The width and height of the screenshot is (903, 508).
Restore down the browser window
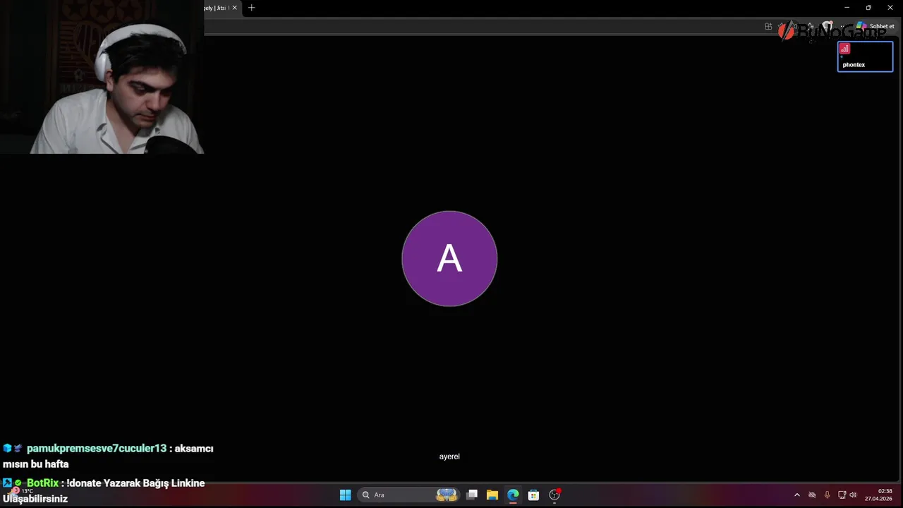pos(868,8)
